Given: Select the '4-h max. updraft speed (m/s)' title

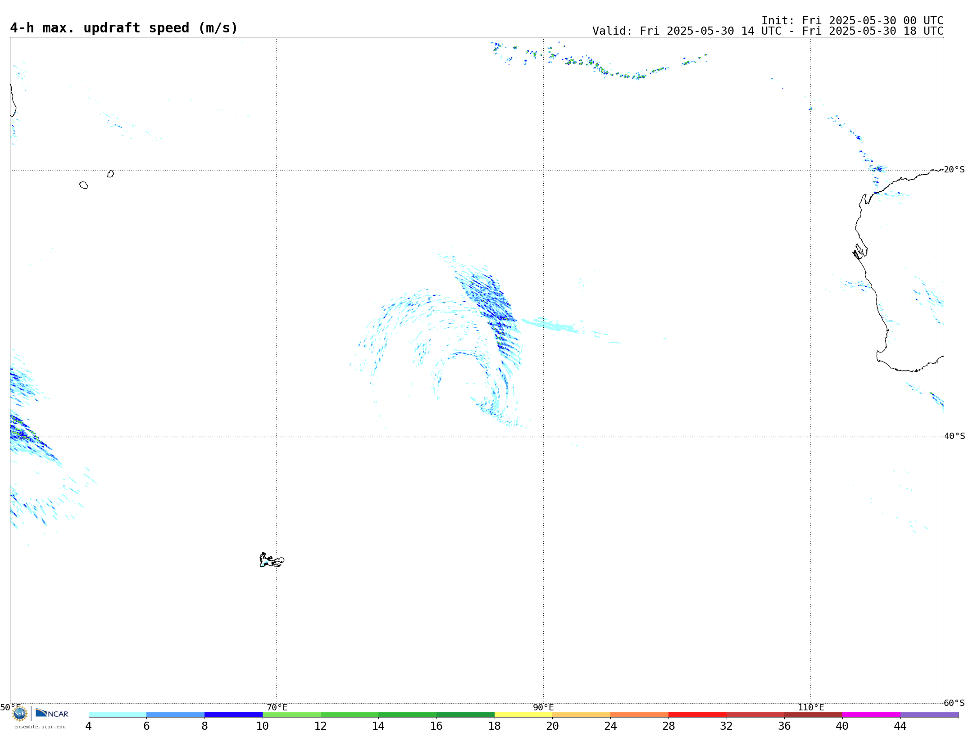Looking at the screenshot, I should pos(124,28).
